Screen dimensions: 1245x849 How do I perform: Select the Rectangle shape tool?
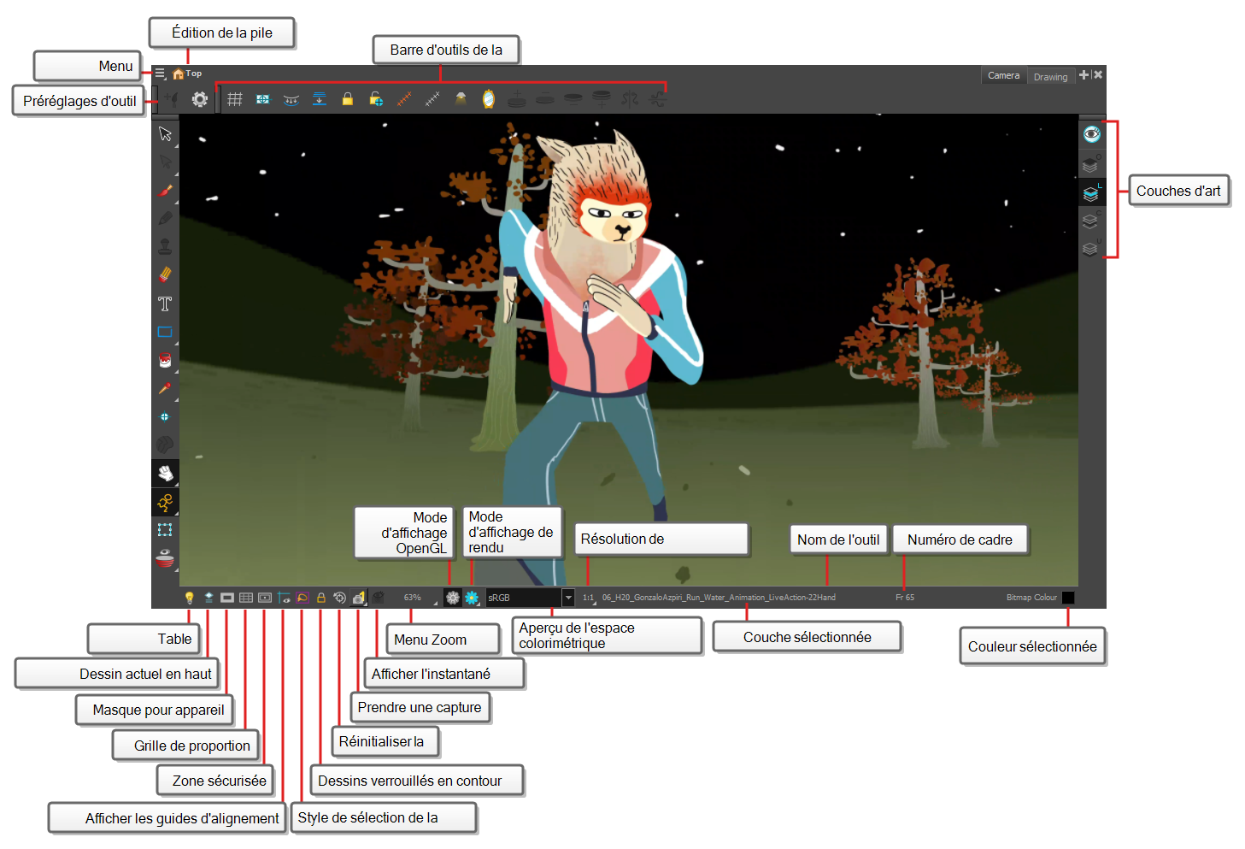[165, 332]
